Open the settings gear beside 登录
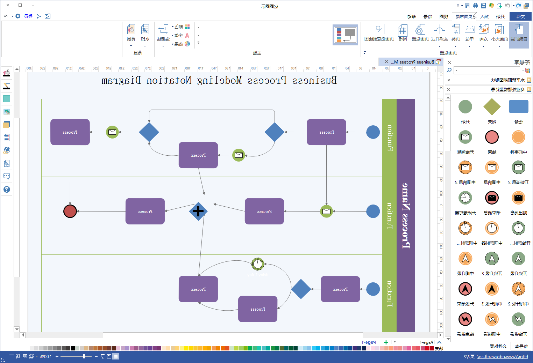 (18, 16)
